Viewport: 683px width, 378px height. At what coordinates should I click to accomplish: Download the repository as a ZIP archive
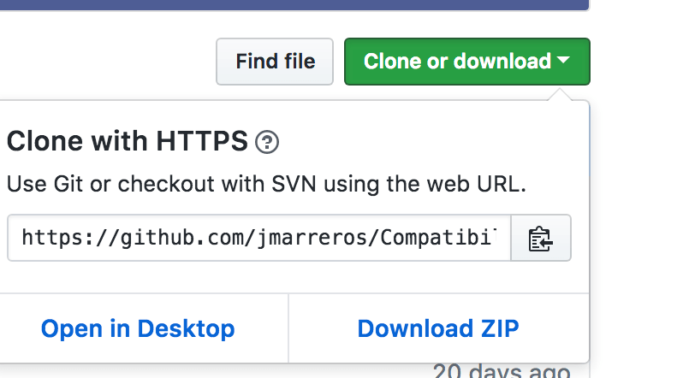[x=438, y=328]
